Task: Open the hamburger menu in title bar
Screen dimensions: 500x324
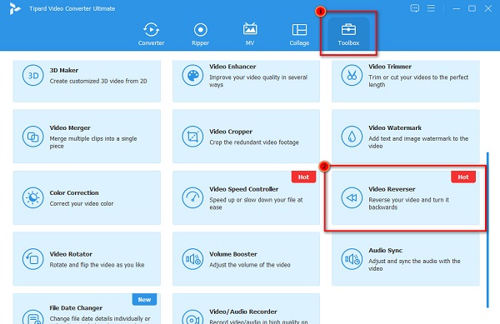Action: [x=431, y=8]
